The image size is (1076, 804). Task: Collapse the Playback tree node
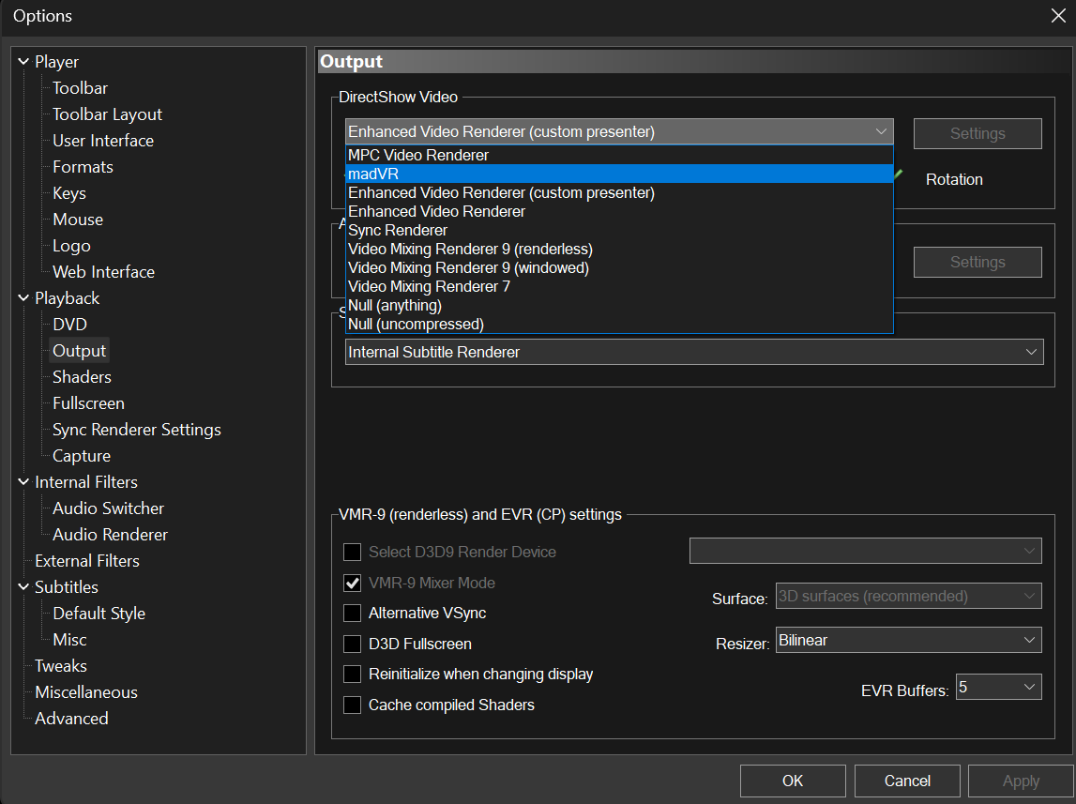click(23, 297)
